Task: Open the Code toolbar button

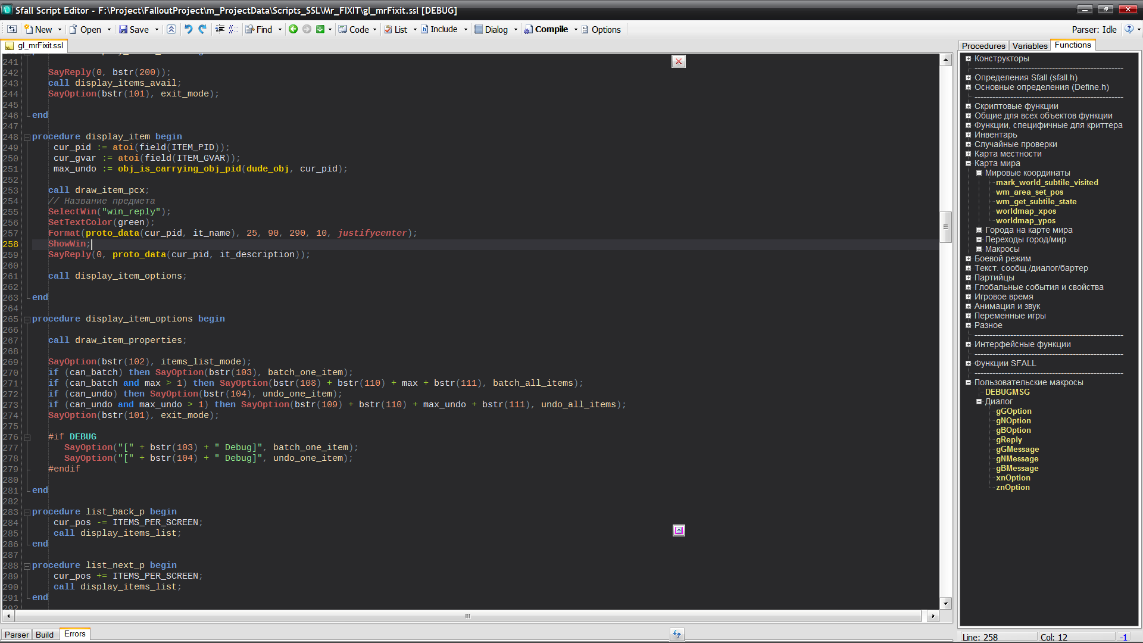Action: (354, 29)
